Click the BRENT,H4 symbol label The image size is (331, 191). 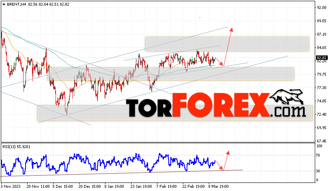[x=17, y=4]
